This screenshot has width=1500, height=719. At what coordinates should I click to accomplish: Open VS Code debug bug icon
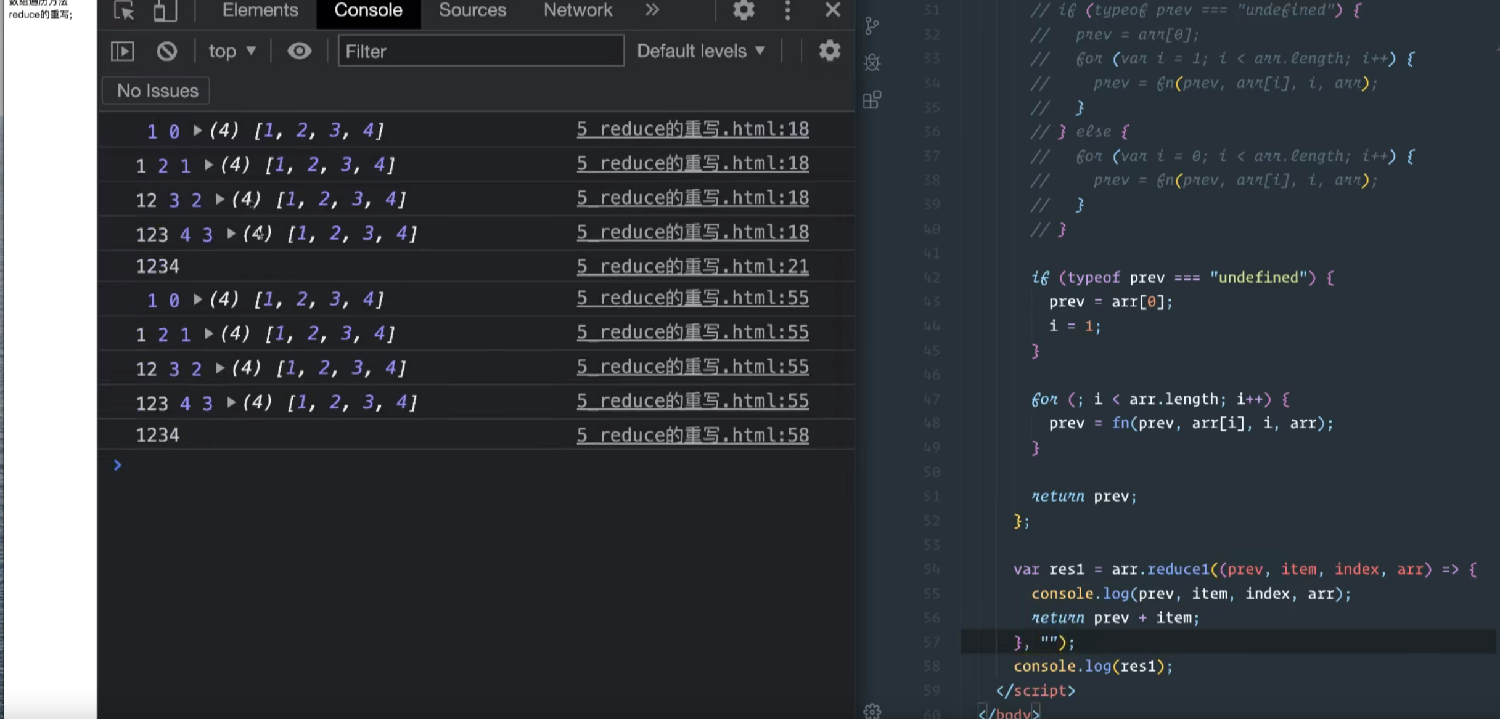(872, 62)
